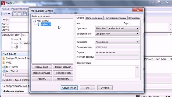Click Соединиться button

click(x=69, y=88)
